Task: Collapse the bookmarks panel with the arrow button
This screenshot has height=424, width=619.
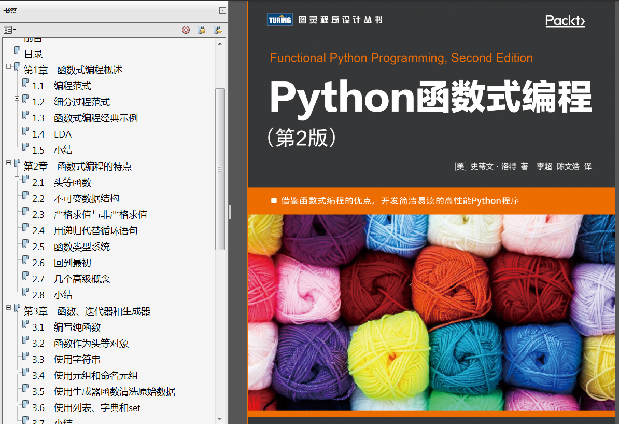Action: (222, 11)
